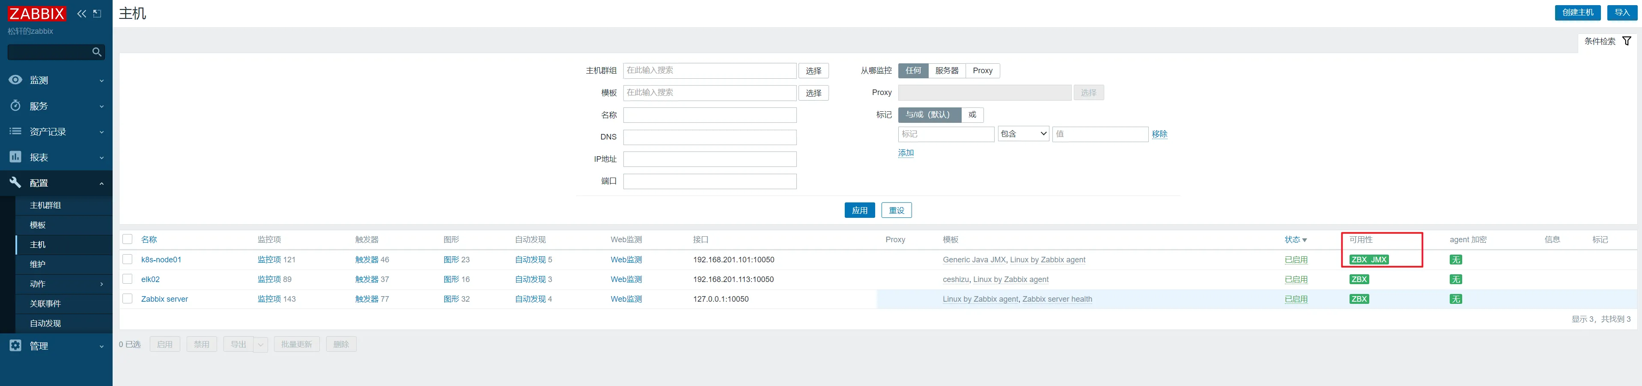This screenshot has width=1642, height=386.
Task: Open the 包含 tag operator dropdown
Action: click(x=1023, y=134)
